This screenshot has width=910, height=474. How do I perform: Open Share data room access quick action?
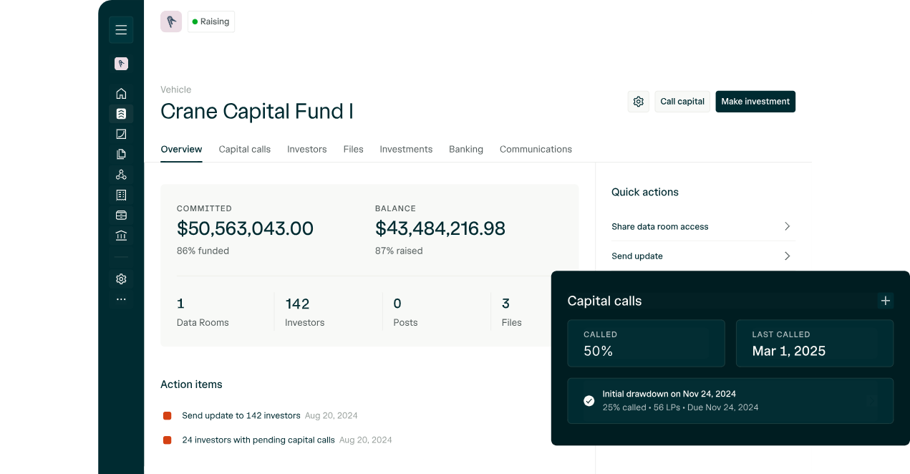[x=703, y=226]
